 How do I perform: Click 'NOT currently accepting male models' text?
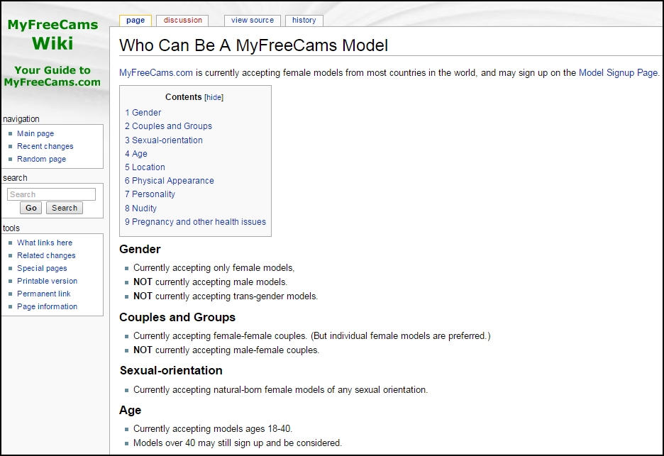click(211, 282)
